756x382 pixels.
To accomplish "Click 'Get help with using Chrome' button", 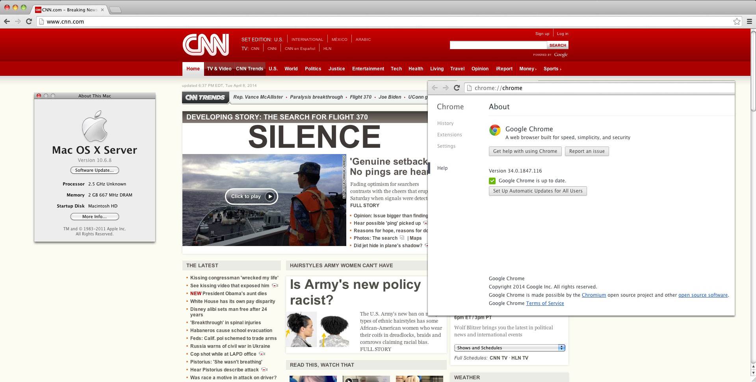I will point(525,151).
